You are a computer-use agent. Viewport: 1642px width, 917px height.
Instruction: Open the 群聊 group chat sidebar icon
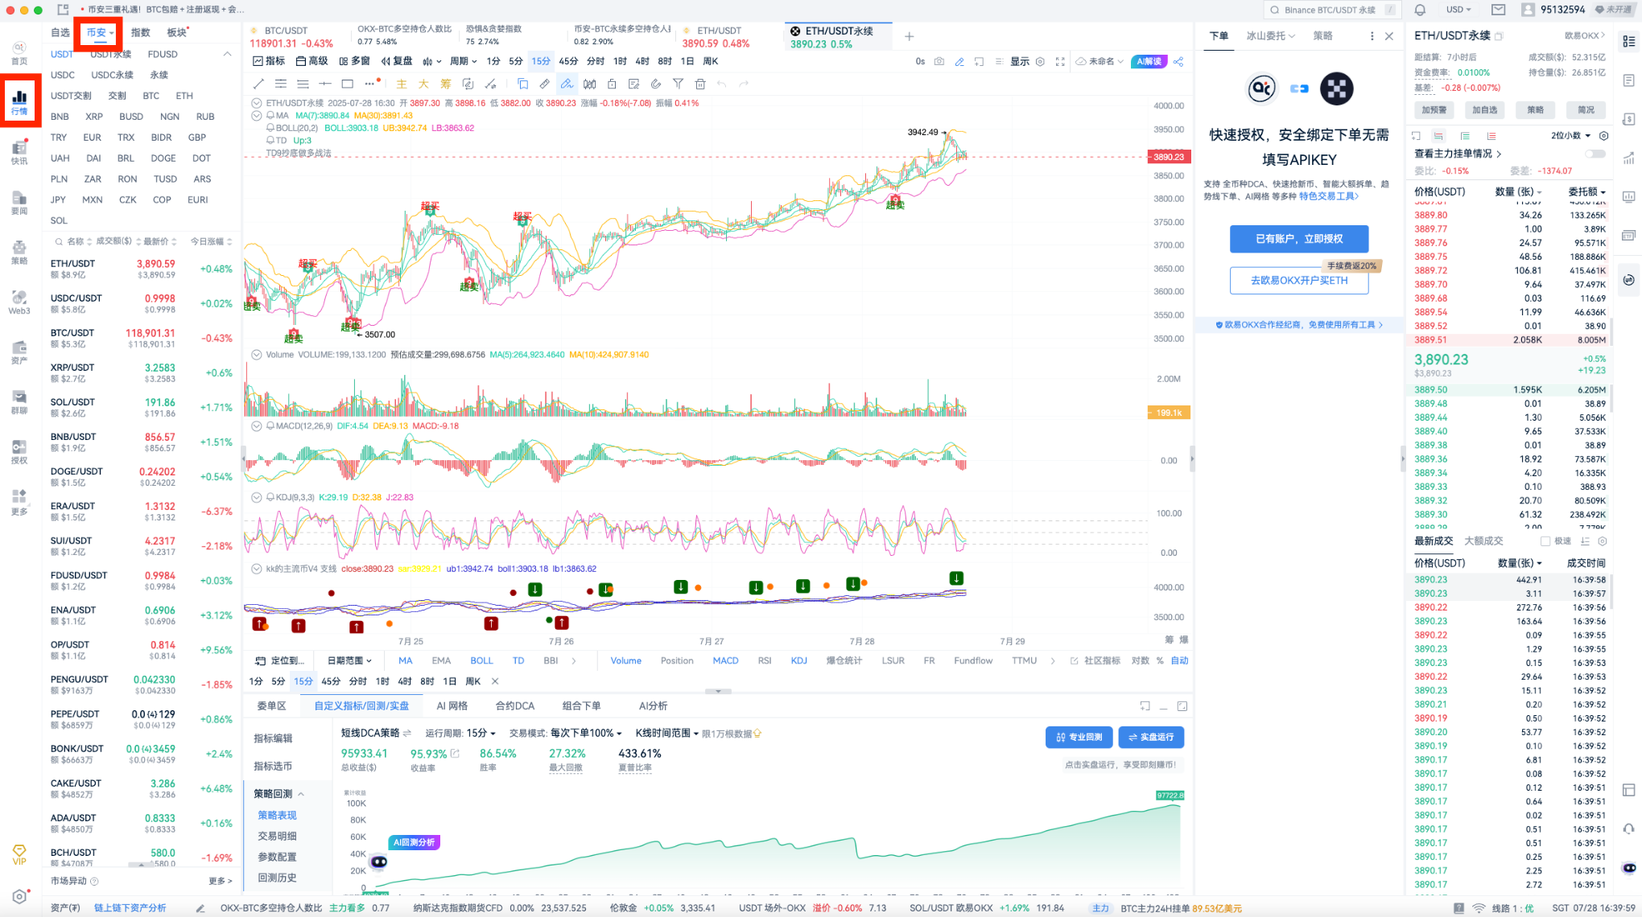tap(19, 401)
